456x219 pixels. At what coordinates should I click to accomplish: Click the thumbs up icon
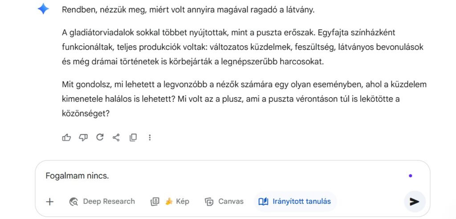[x=67, y=138]
